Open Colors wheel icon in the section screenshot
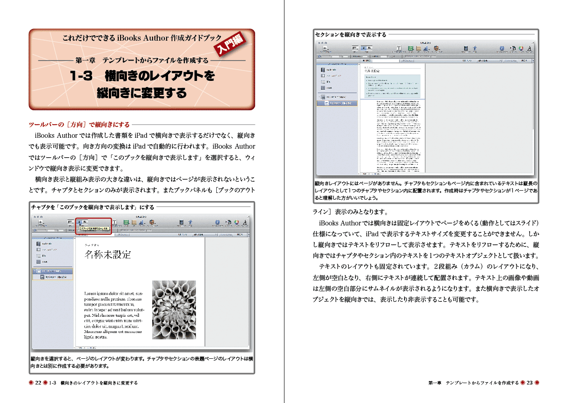The width and height of the screenshot is (568, 403). 521,48
